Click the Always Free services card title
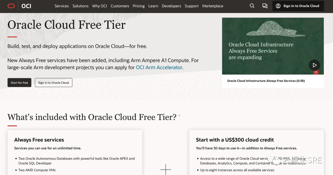This screenshot has height=175, width=333. (x=39, y=140)
